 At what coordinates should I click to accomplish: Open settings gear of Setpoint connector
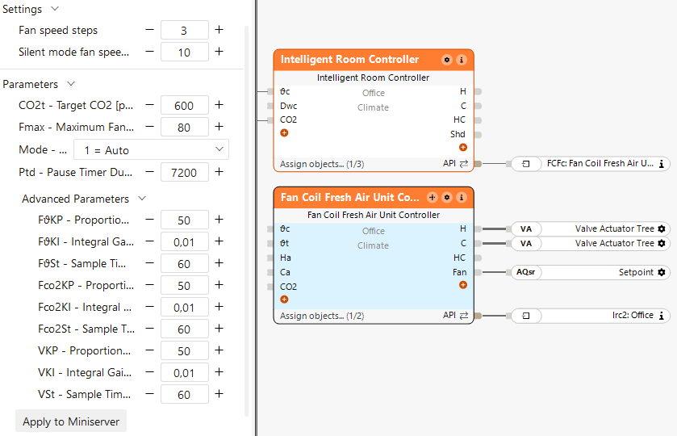(x=662, y=273)
